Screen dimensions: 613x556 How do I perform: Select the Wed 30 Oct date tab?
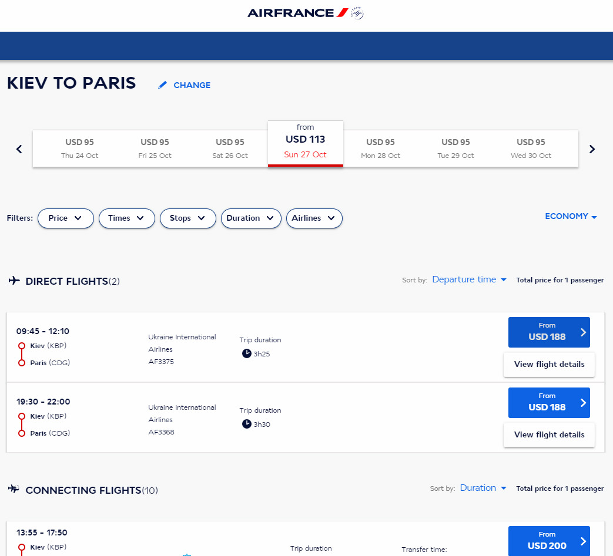(x=531, y=149)
